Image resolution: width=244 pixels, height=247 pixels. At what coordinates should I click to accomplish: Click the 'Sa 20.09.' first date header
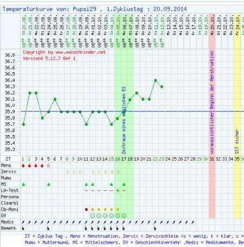tap(24, 25)
